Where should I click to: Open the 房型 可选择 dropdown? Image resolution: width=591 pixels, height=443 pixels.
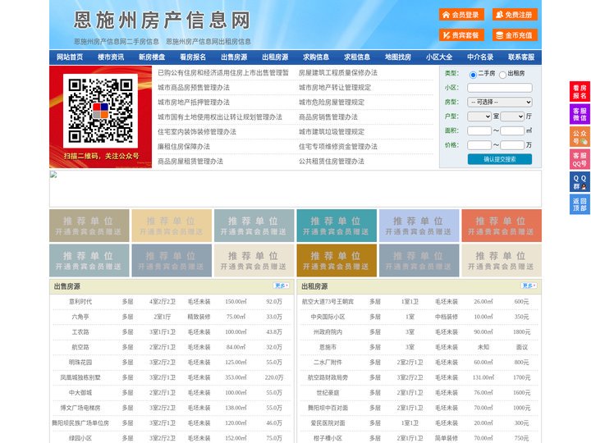point(500,102)
